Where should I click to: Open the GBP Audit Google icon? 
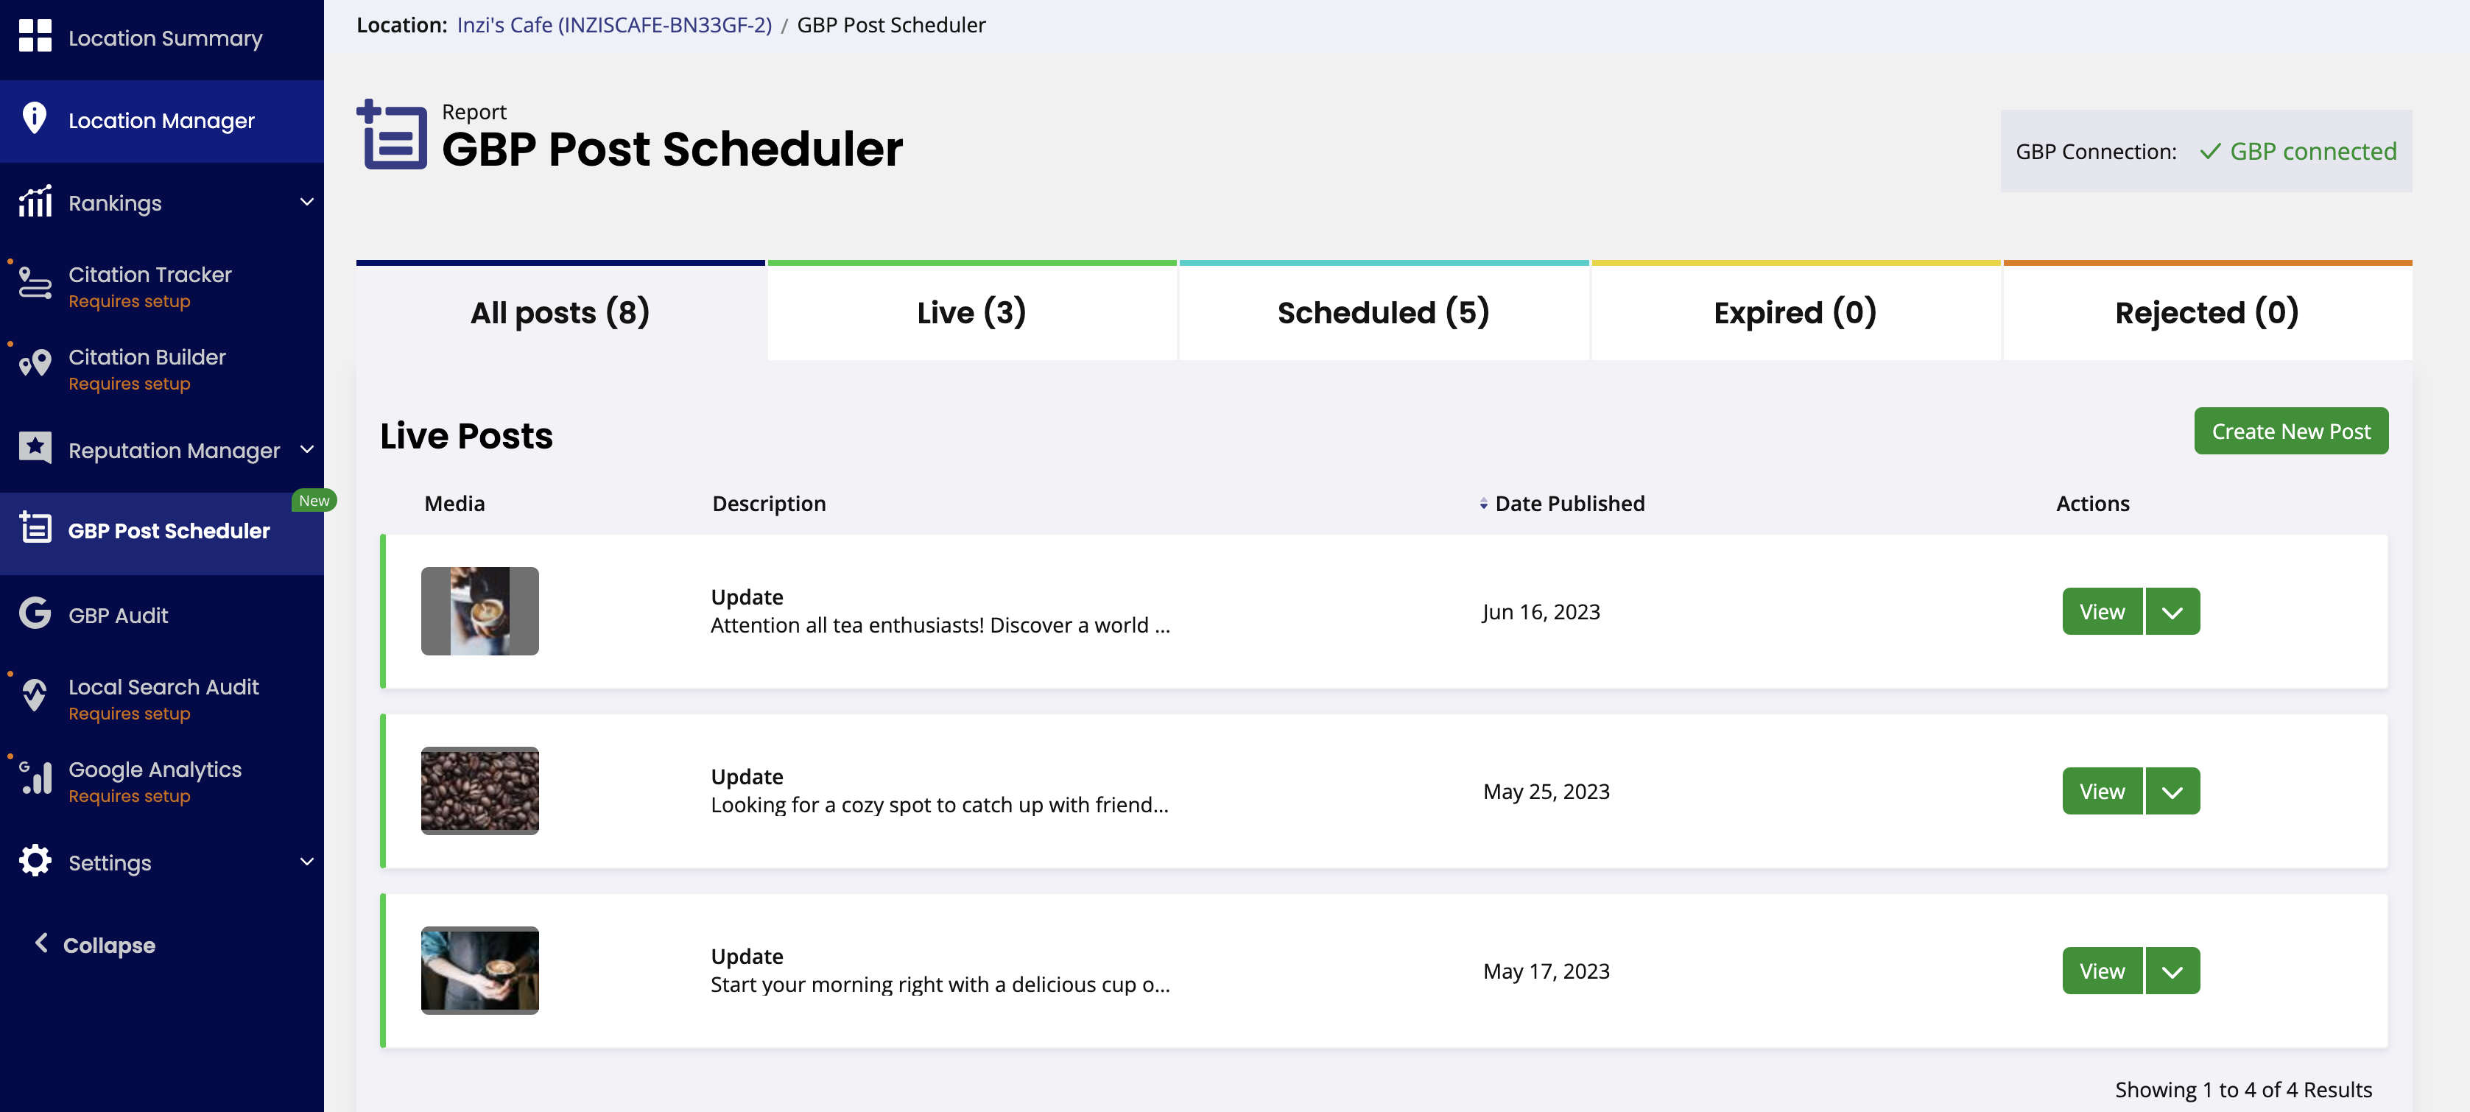point(35,614)
